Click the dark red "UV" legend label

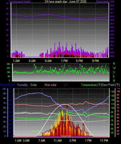[x=66, y=85]
